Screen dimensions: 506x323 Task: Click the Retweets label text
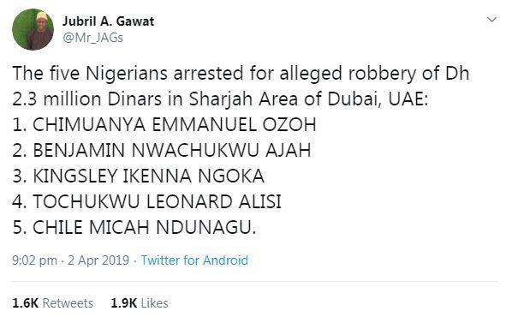68,303
